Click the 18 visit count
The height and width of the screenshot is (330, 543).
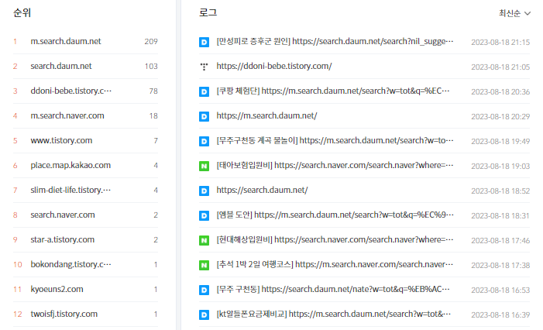coord(153,116)
